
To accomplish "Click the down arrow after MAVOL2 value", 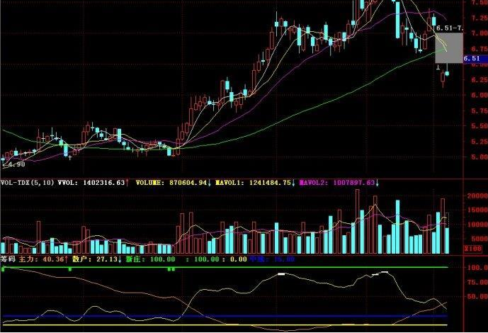I will [378, 183].
